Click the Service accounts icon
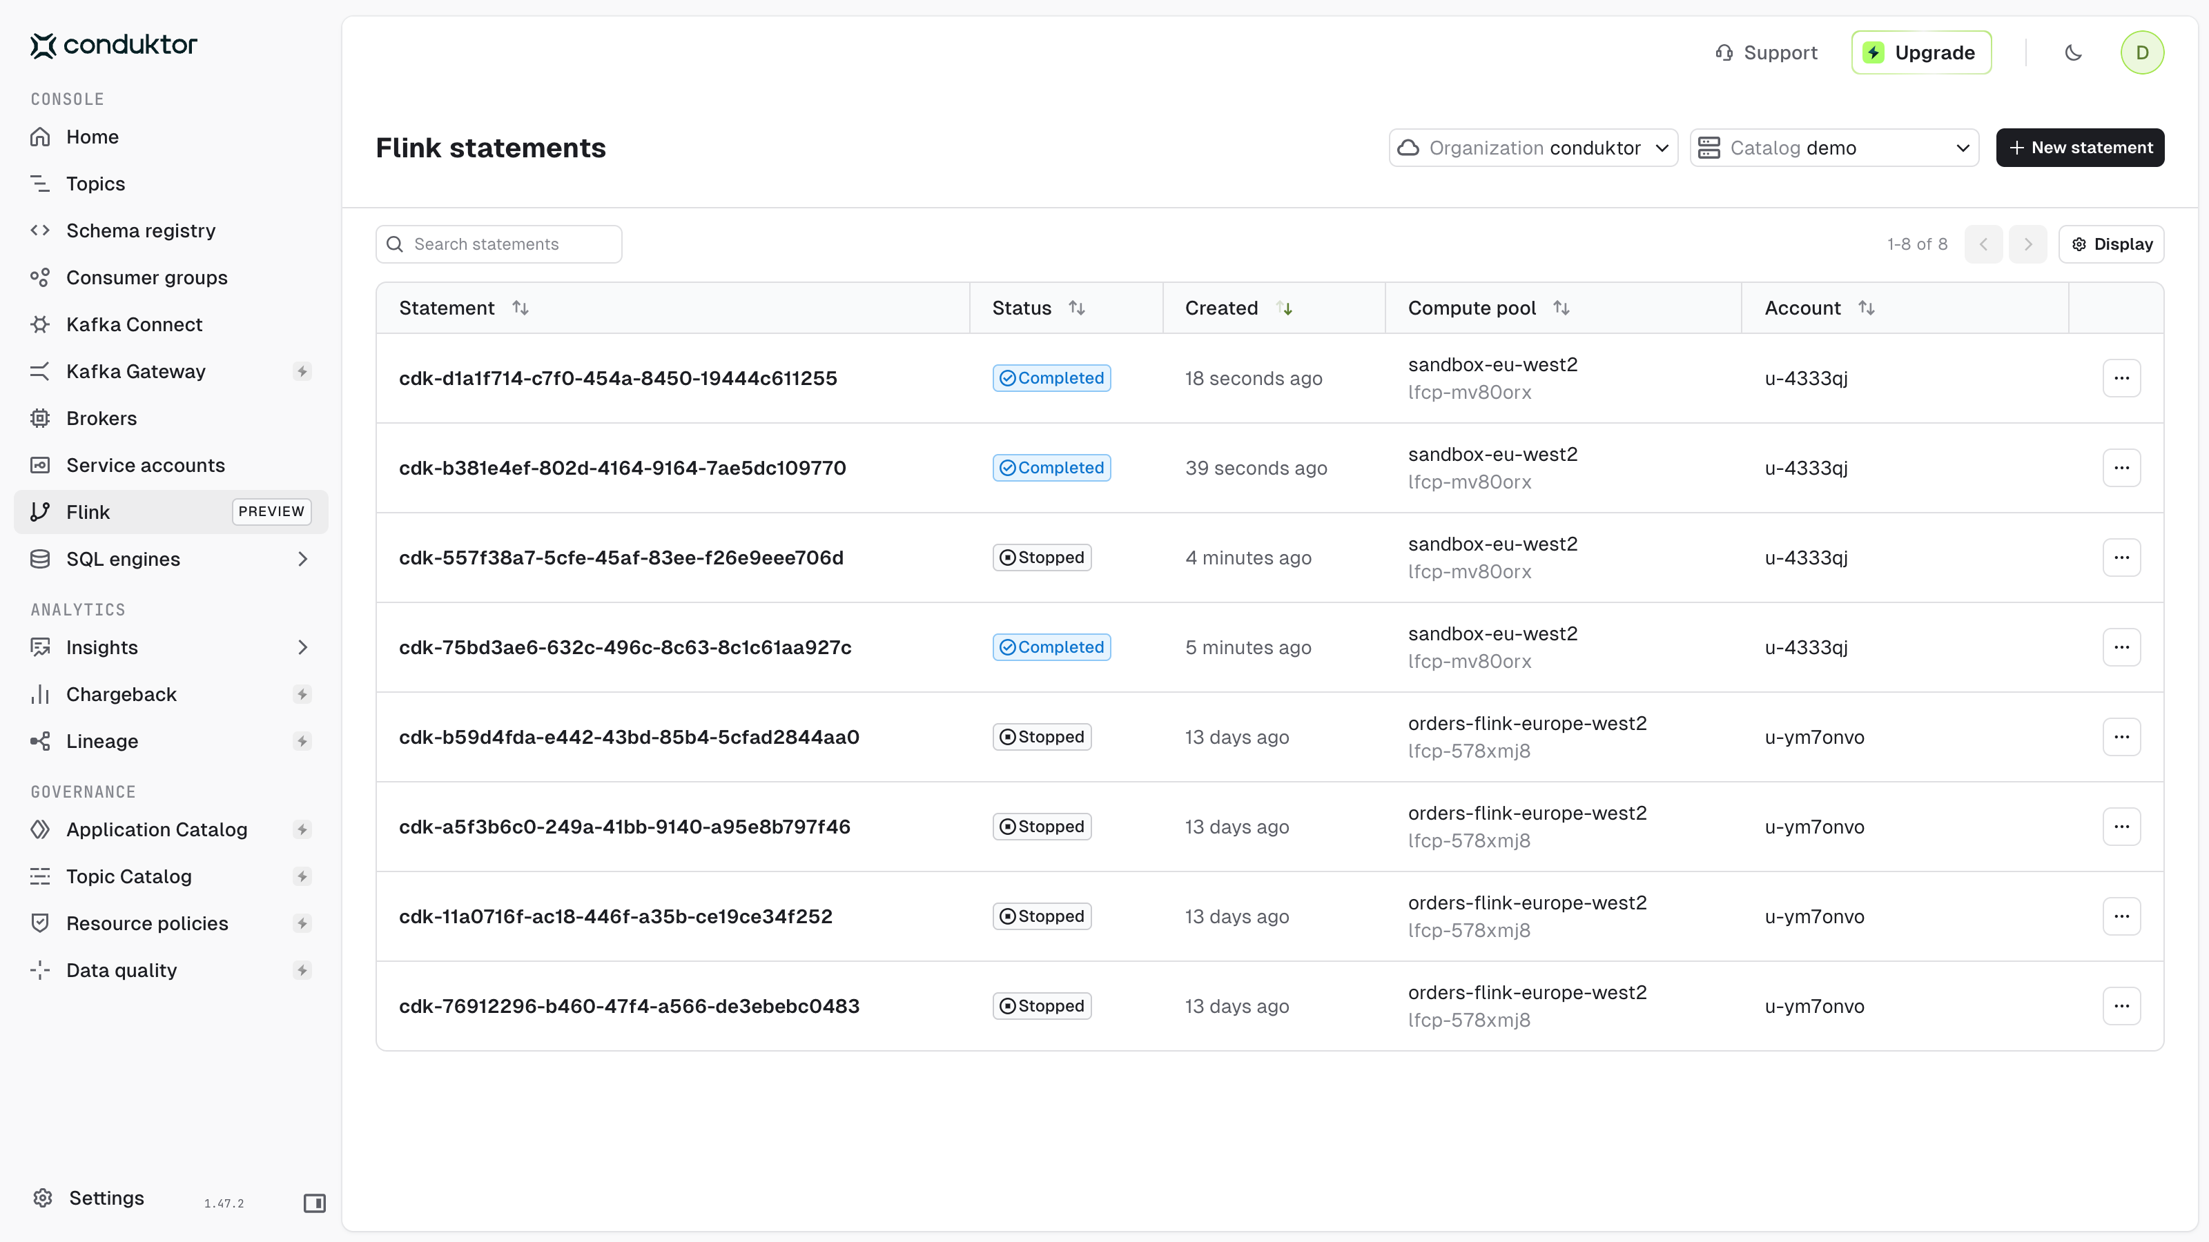 [x=39, y=466]
